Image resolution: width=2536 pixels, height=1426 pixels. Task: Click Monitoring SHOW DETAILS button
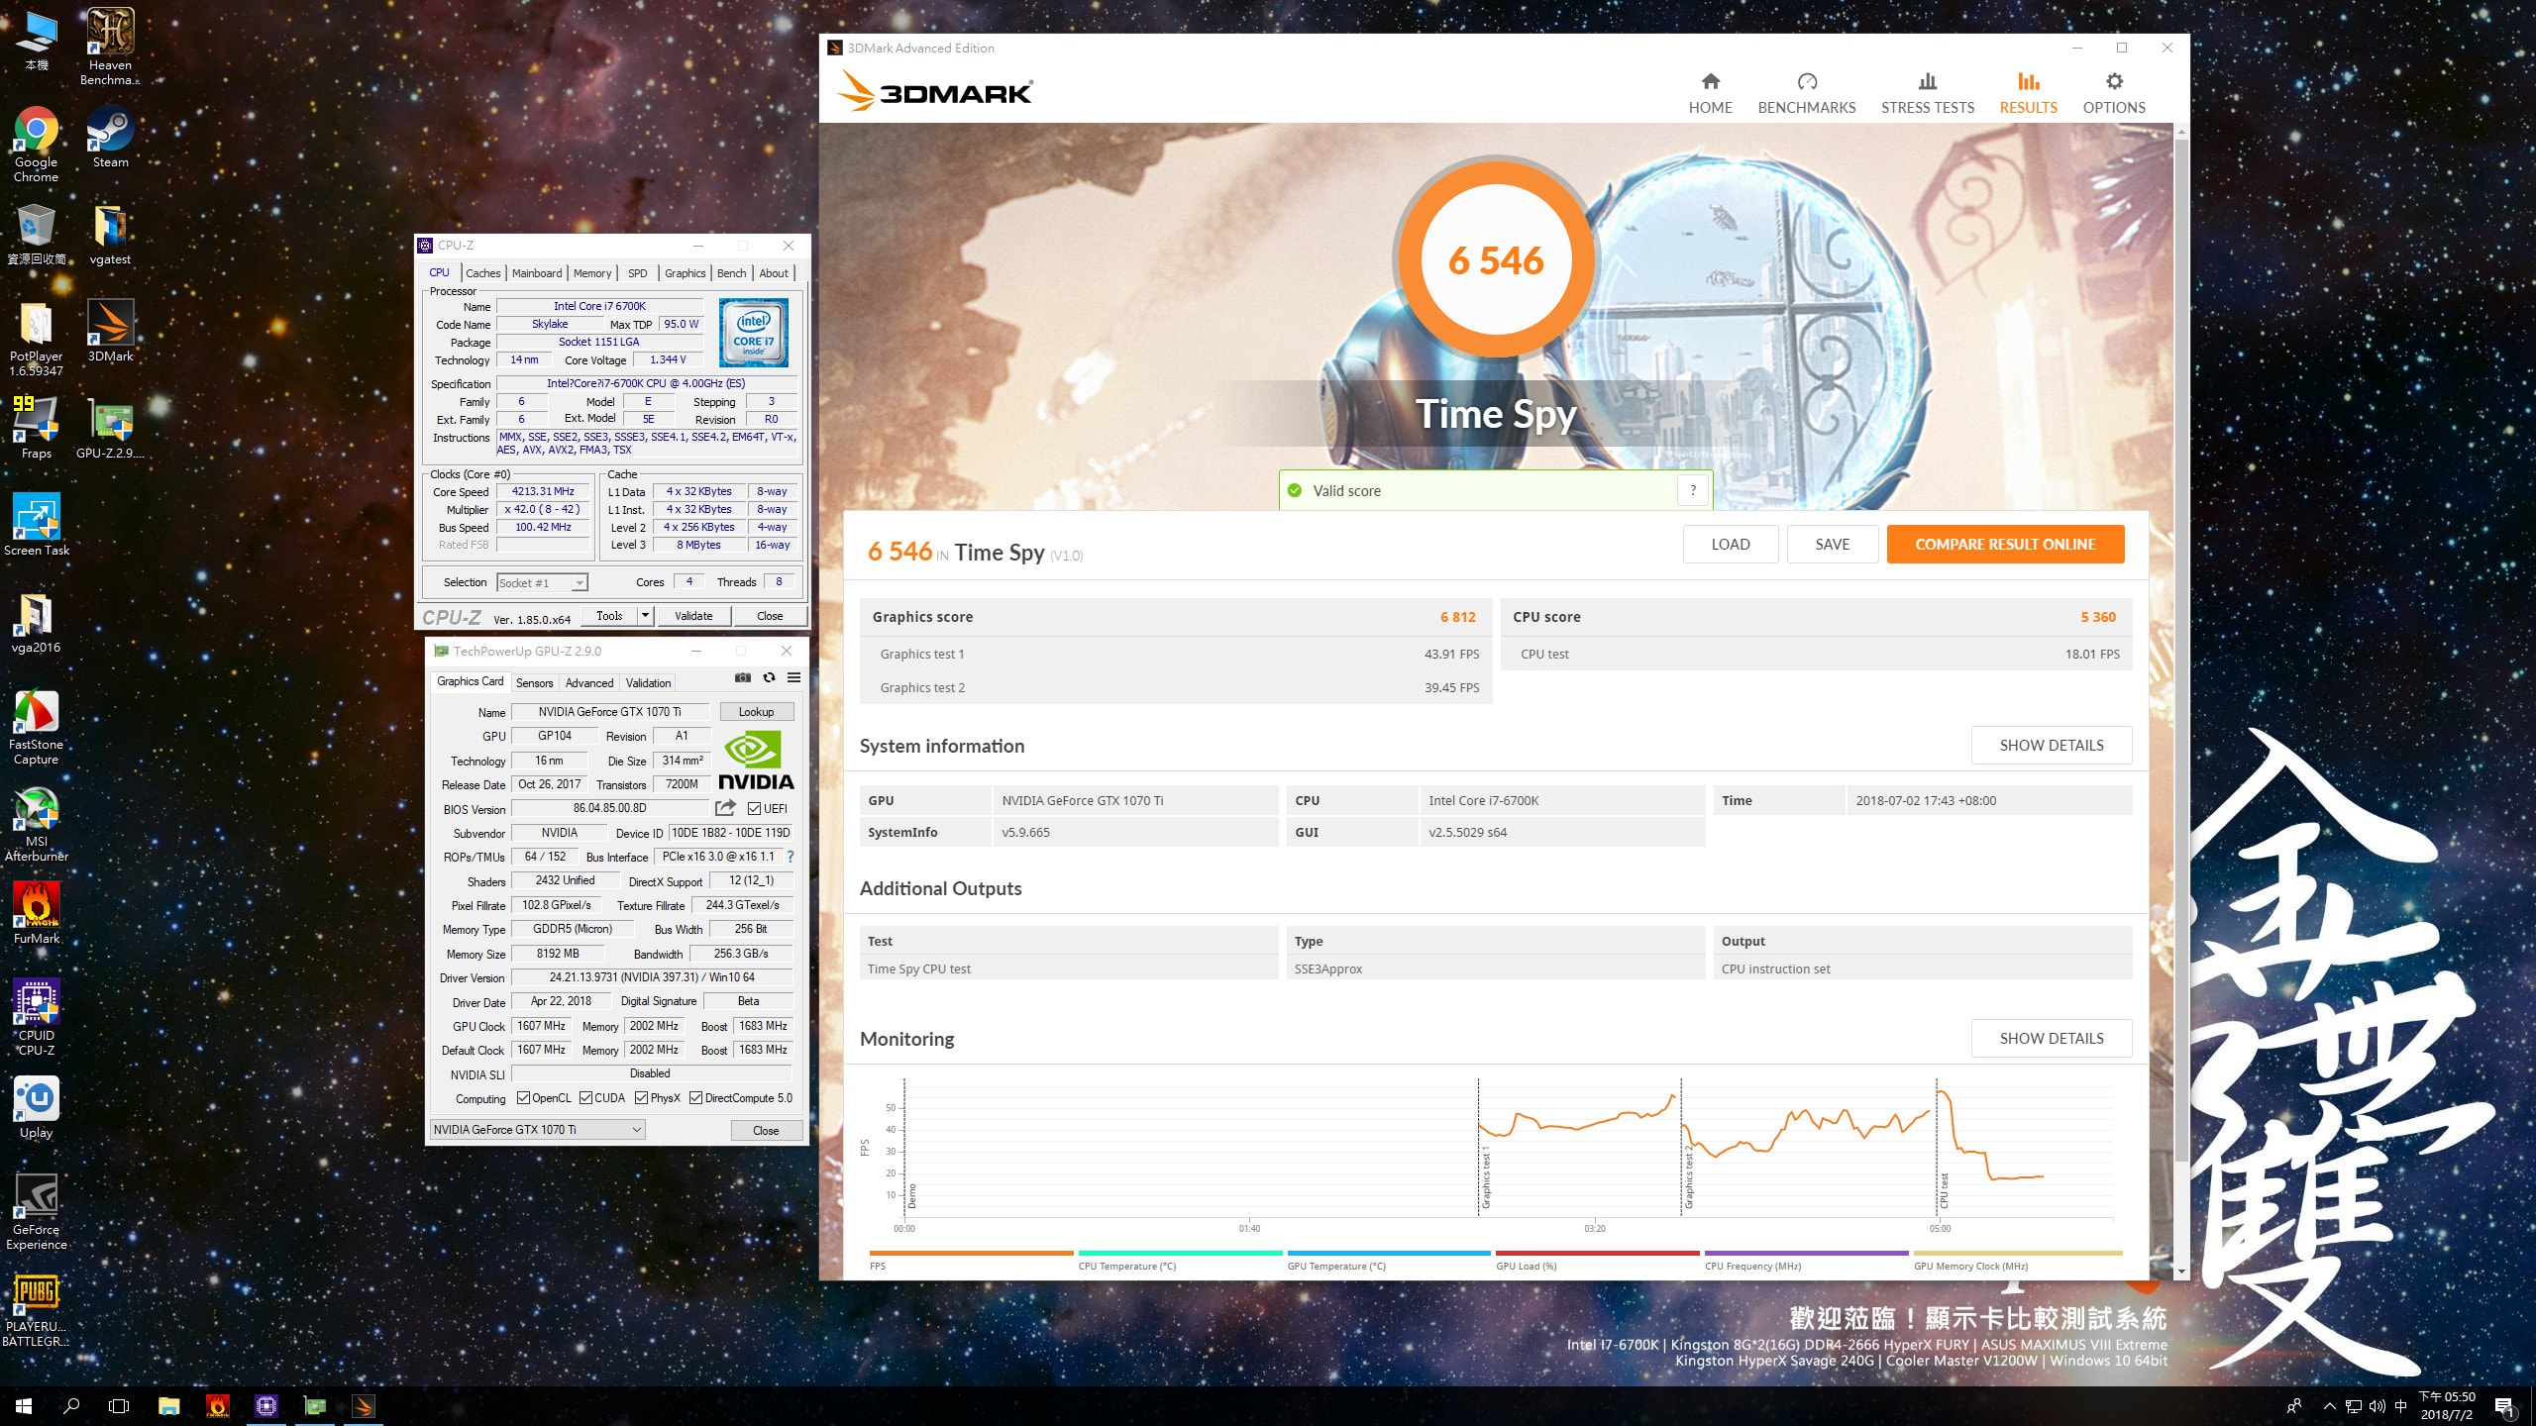pos(2051,1038)
